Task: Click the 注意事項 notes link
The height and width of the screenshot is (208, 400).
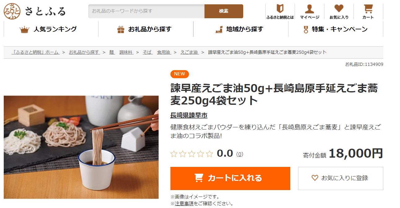Action: point(184,204)
